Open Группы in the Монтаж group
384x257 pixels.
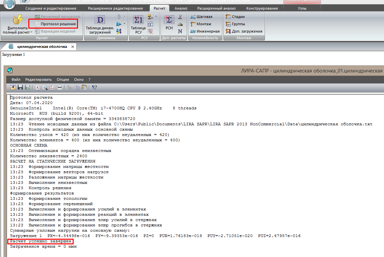tap(235, 24)
